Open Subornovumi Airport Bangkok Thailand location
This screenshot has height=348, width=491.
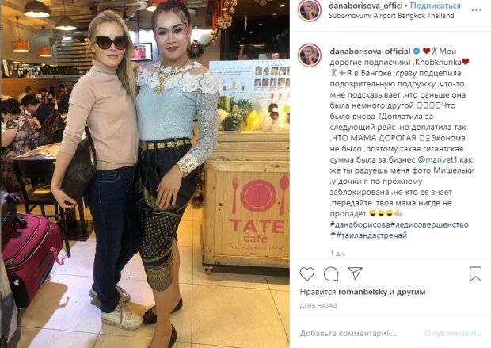pos(391,16)
